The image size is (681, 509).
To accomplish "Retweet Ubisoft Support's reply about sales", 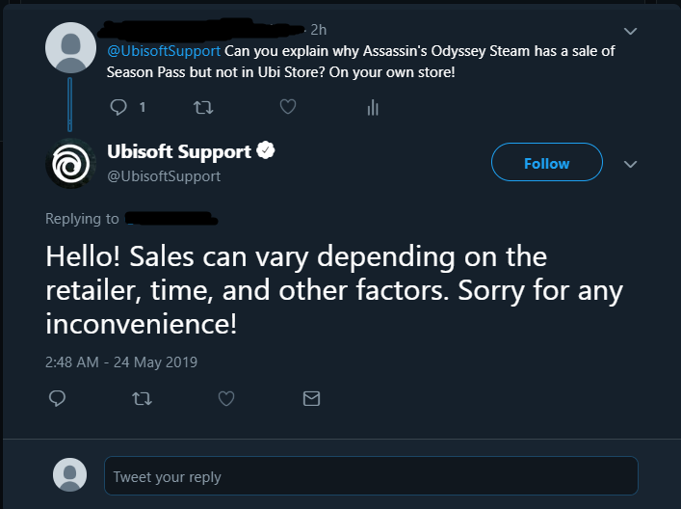I will click(x=142, y=398).
